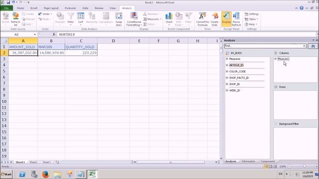Image resolution: width=319 pixels, height=179 pixels.
Task: Switch to the Components panel tab
Action: tap(268, 161)
